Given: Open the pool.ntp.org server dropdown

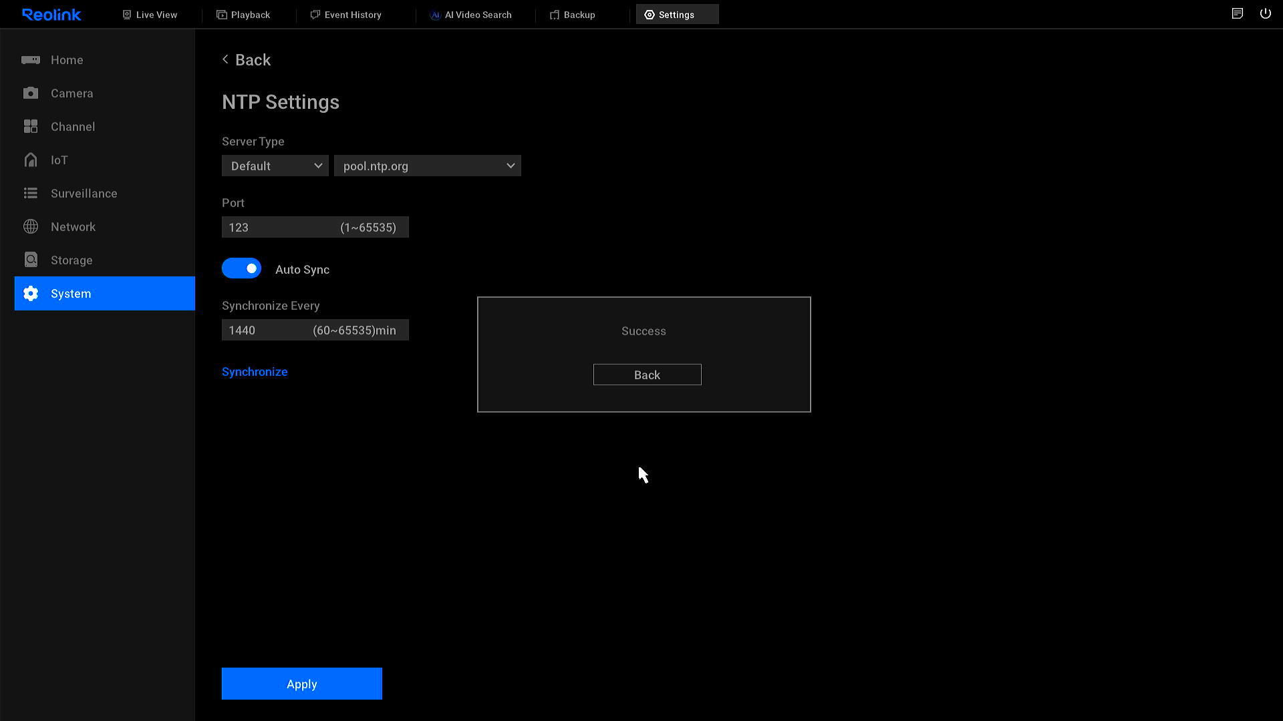Looking at the screenshot, I should click(x=427, y=166).
